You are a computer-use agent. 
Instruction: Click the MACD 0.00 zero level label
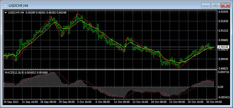point(221,87)
